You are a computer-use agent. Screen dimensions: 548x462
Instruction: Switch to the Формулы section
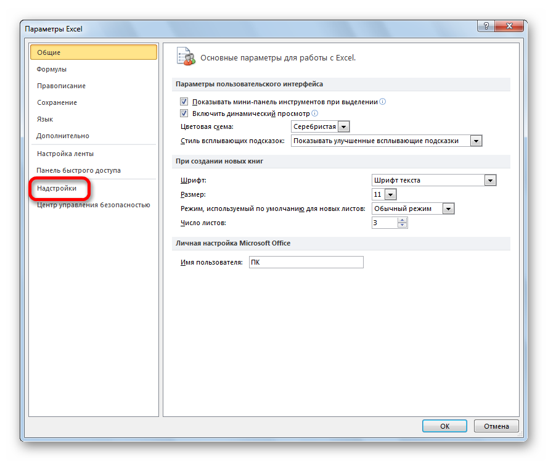[52, 69]
